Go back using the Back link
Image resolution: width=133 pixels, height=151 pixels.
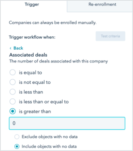tap(16, 48)
